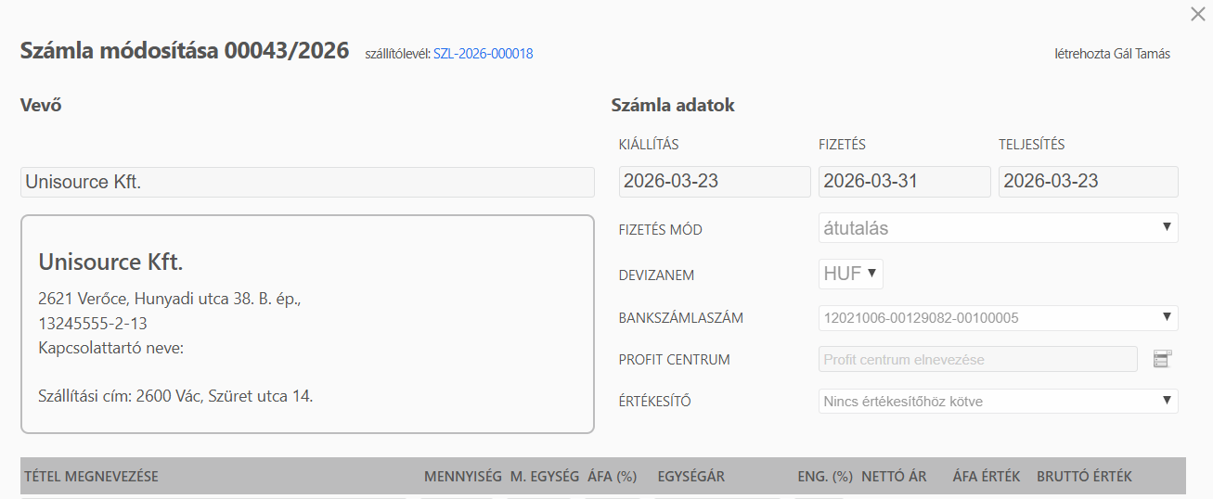Screen dimensions: 1213x499
Task: Open the Értékesítő salesperson dropdown
Action: point(998,402)
